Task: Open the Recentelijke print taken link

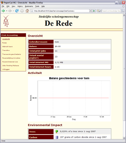Action: 11,58
